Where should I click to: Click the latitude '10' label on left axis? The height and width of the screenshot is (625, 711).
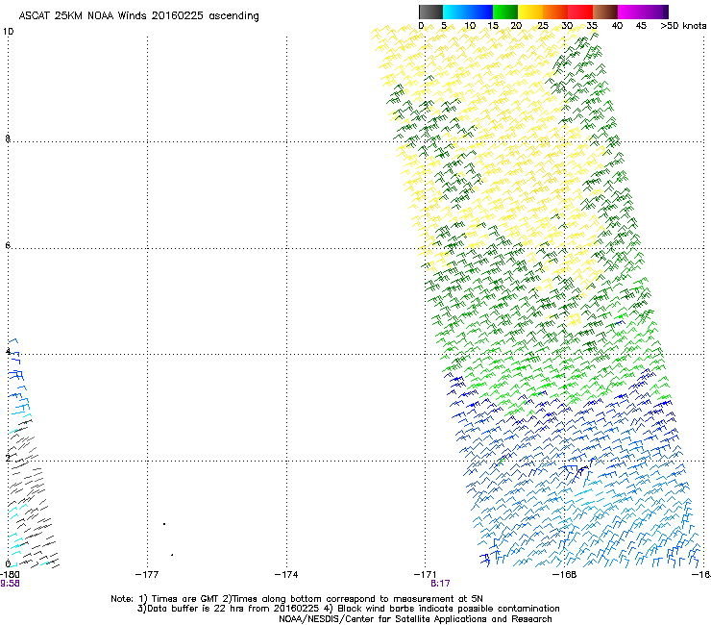8,32
